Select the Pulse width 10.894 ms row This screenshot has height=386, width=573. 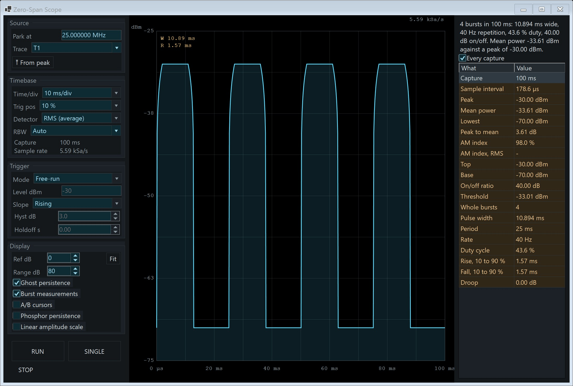coord(512,218)
